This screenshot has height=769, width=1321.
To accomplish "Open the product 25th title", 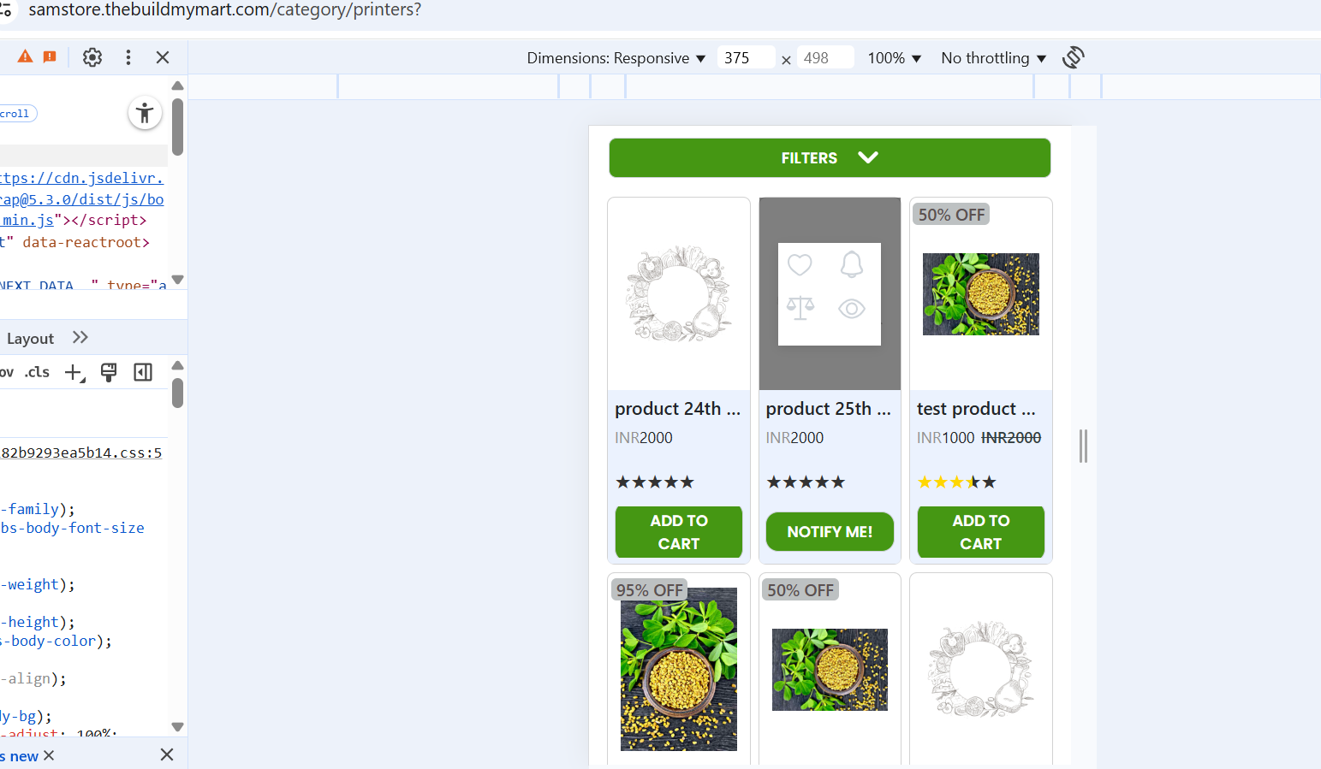I will (x=829, y=409).
